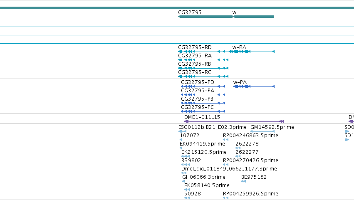The height and width of the screenshot is (200, 354).
Task: Click the CG32795 gene name label
Action: coord(190,12)
